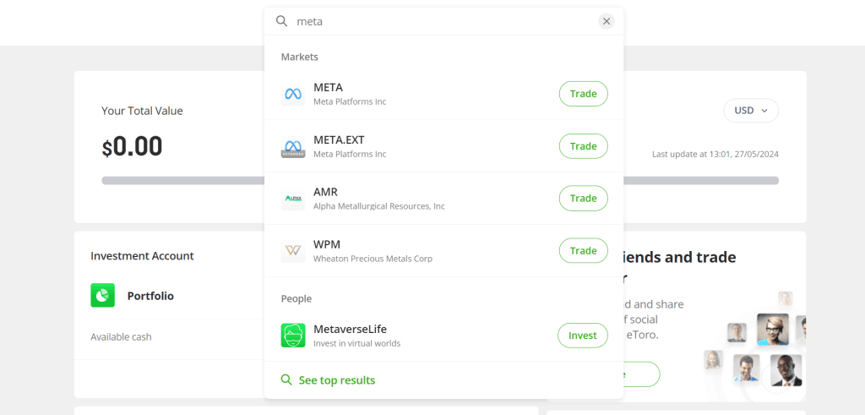Click magnifier icon beside See top results
The width and height of the screenshot is (865, 415).
[286, 380]
